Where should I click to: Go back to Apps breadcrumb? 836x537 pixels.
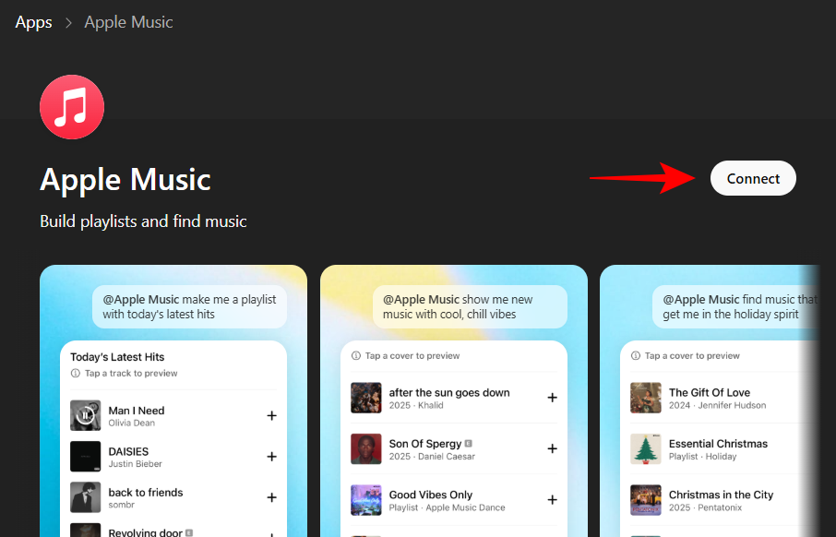pos(33,22)
